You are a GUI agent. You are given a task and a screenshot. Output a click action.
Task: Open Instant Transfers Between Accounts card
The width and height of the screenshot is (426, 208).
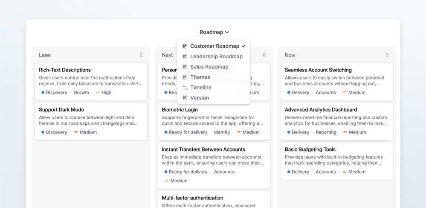pos(214,165)
